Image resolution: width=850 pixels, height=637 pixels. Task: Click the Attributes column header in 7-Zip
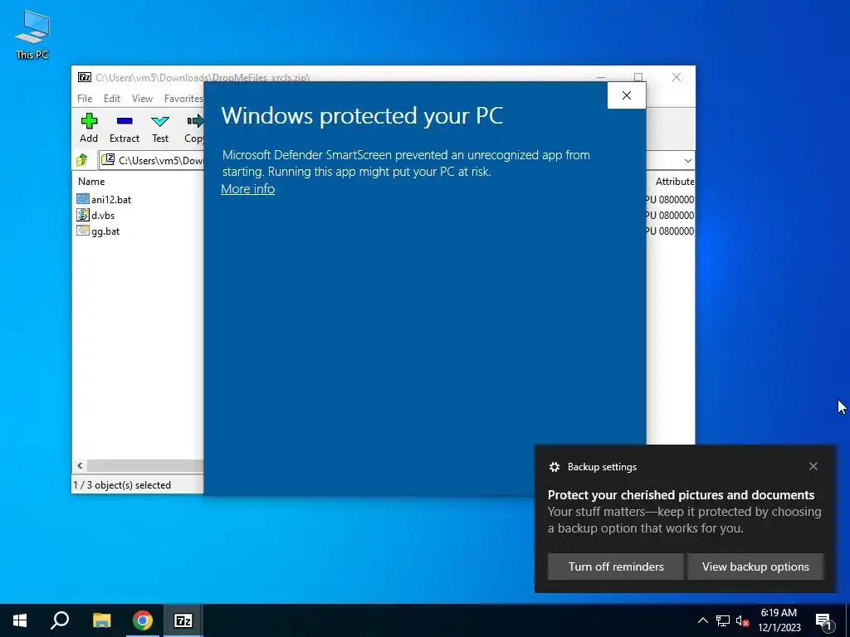[x=674, y=182]
